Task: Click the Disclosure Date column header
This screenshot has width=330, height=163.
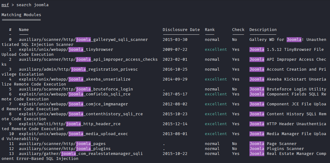Action: point(181,30)
